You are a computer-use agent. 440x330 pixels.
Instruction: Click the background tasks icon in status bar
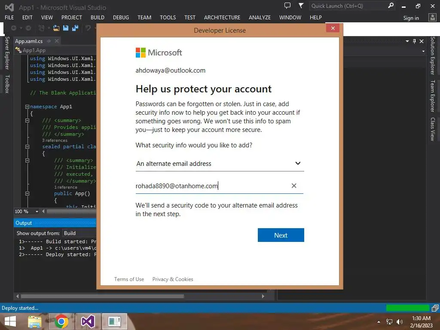click(x=435, y=308)
